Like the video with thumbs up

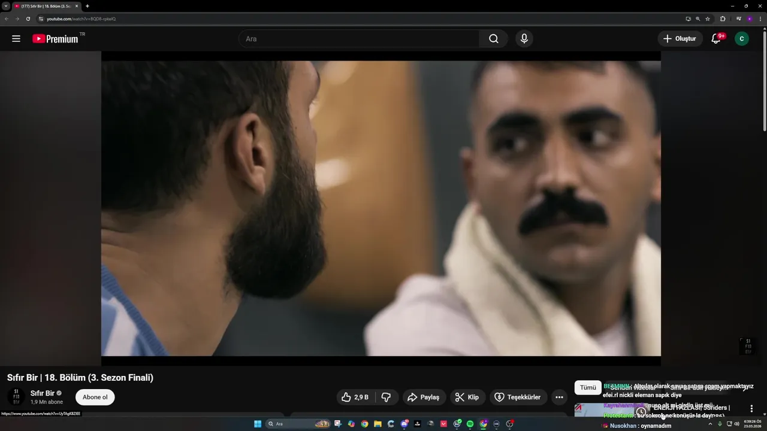click(x=355, y=397)
